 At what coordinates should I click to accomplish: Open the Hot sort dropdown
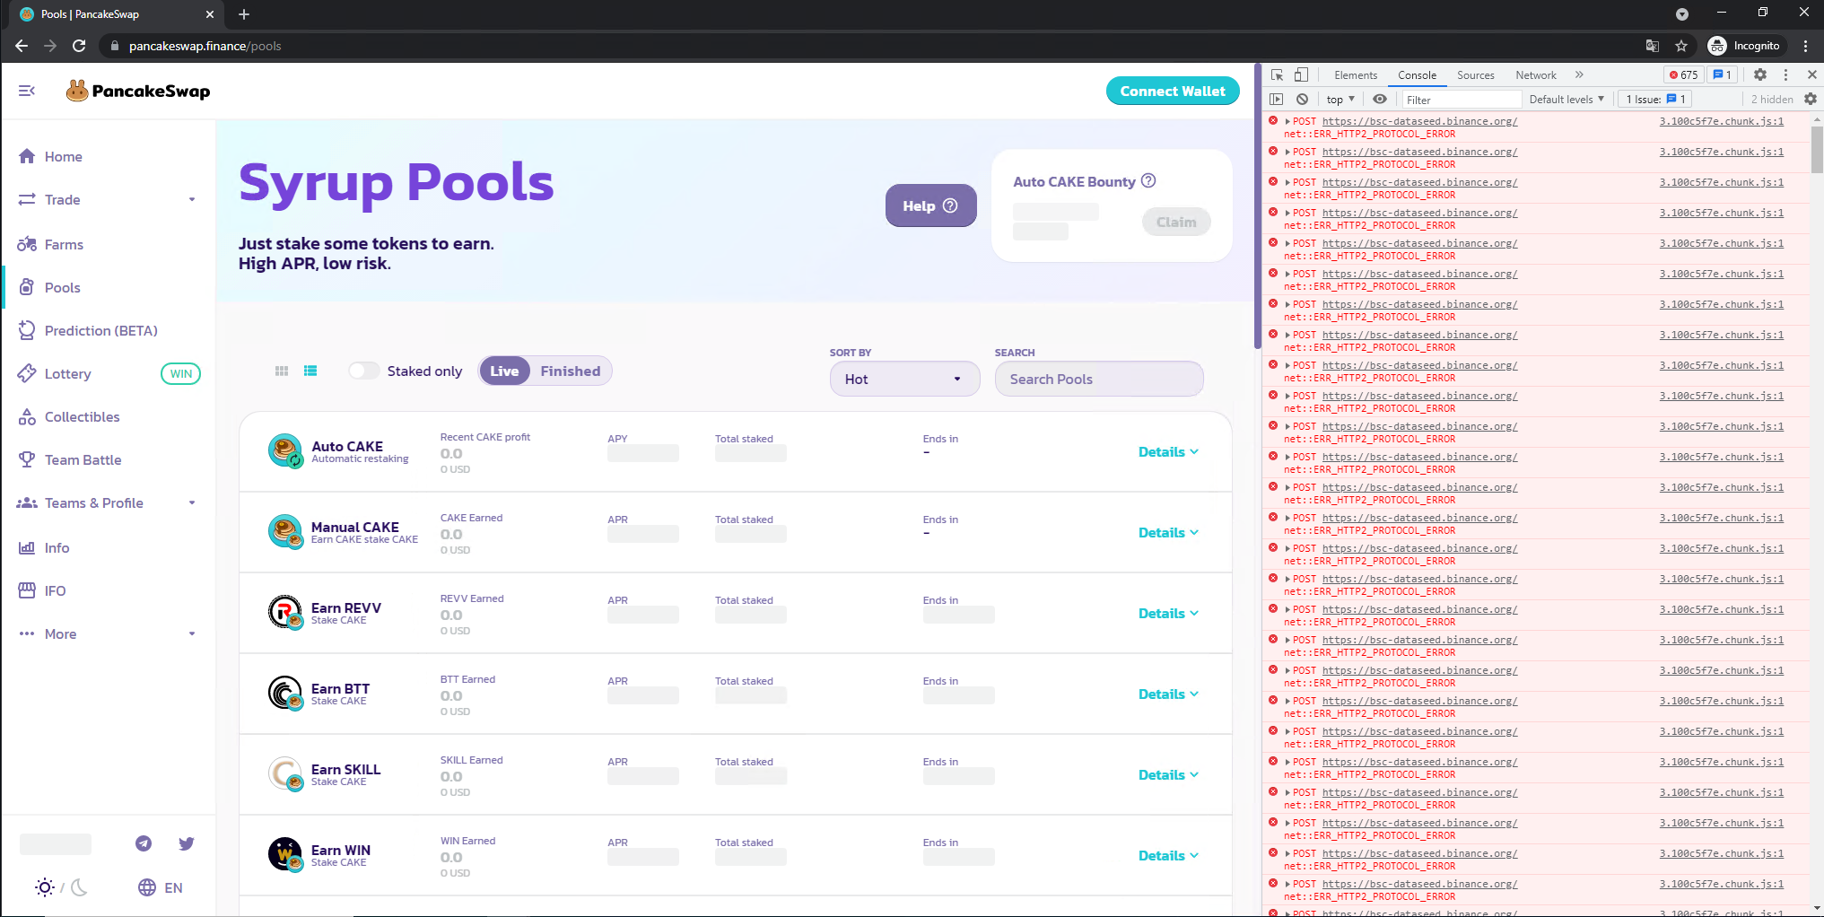pyautogui.click(x=903, y=379)
